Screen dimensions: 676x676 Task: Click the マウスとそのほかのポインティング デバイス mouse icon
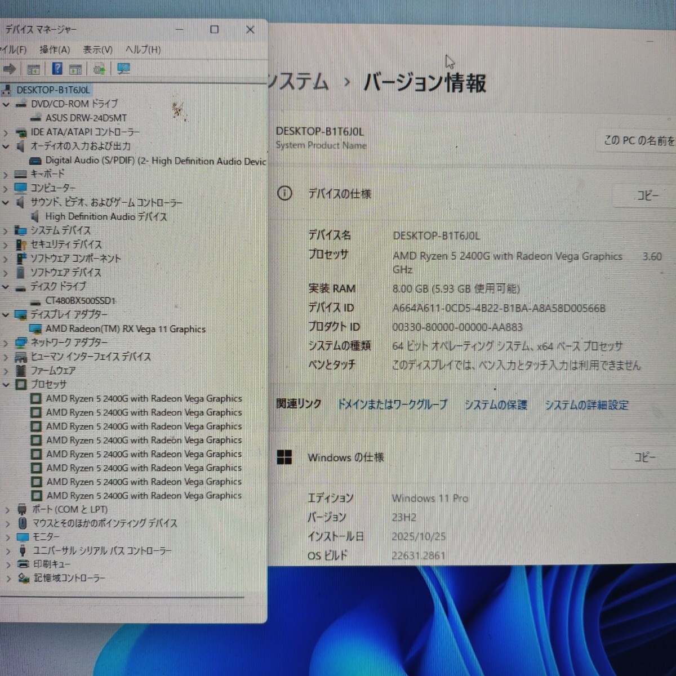click(23, 523)
